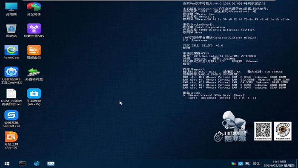298x168 pixels.
Task: Select the 回收站 recycle bin icon
Action: 11,30
